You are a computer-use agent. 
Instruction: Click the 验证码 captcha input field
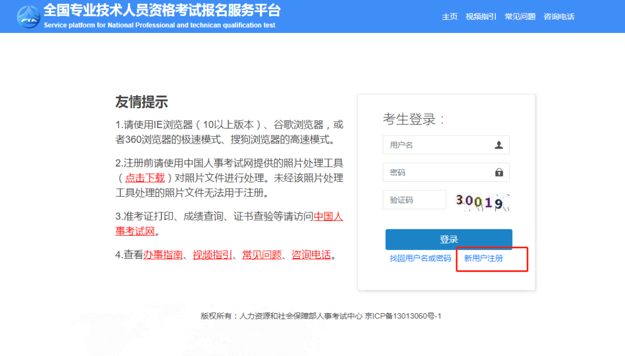[x=414, y=199]
